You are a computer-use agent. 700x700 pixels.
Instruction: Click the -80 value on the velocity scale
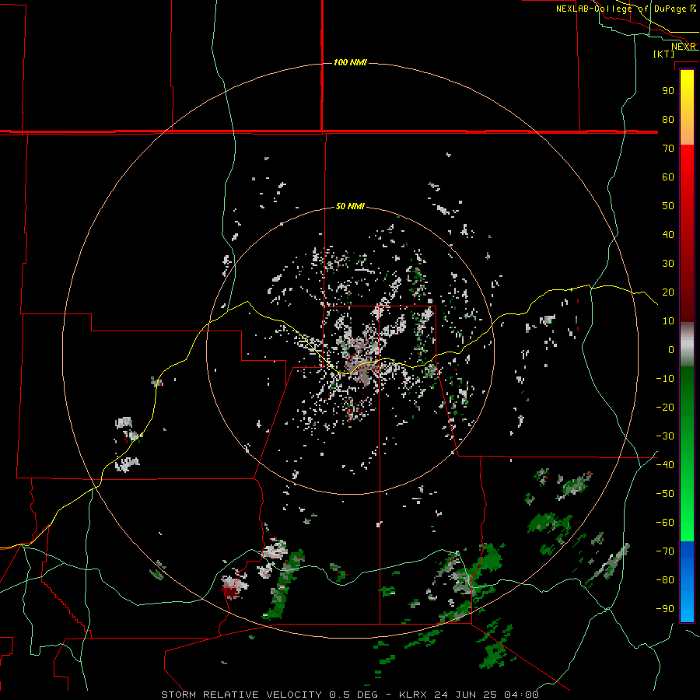[665, 580]
